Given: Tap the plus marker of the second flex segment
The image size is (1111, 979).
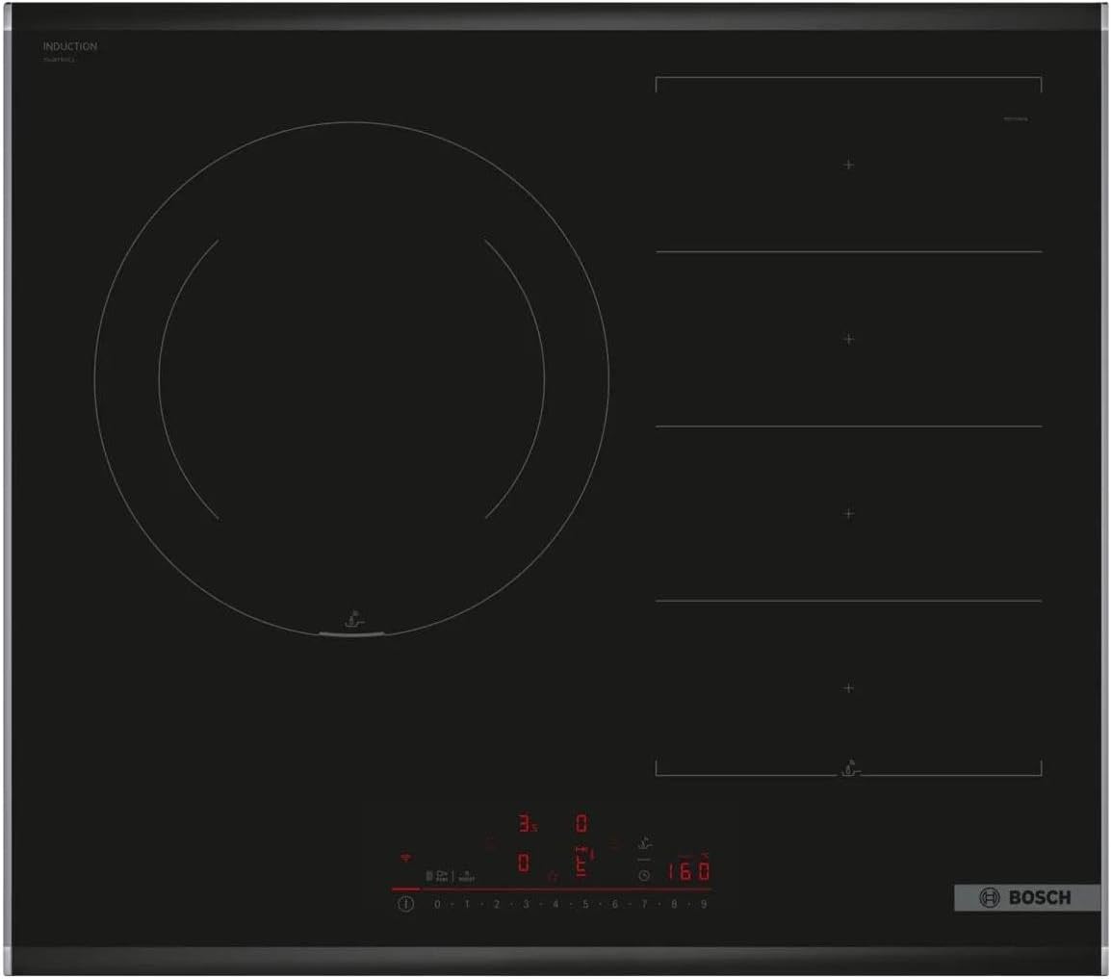Looking at the screenshot, I should 848,339.
